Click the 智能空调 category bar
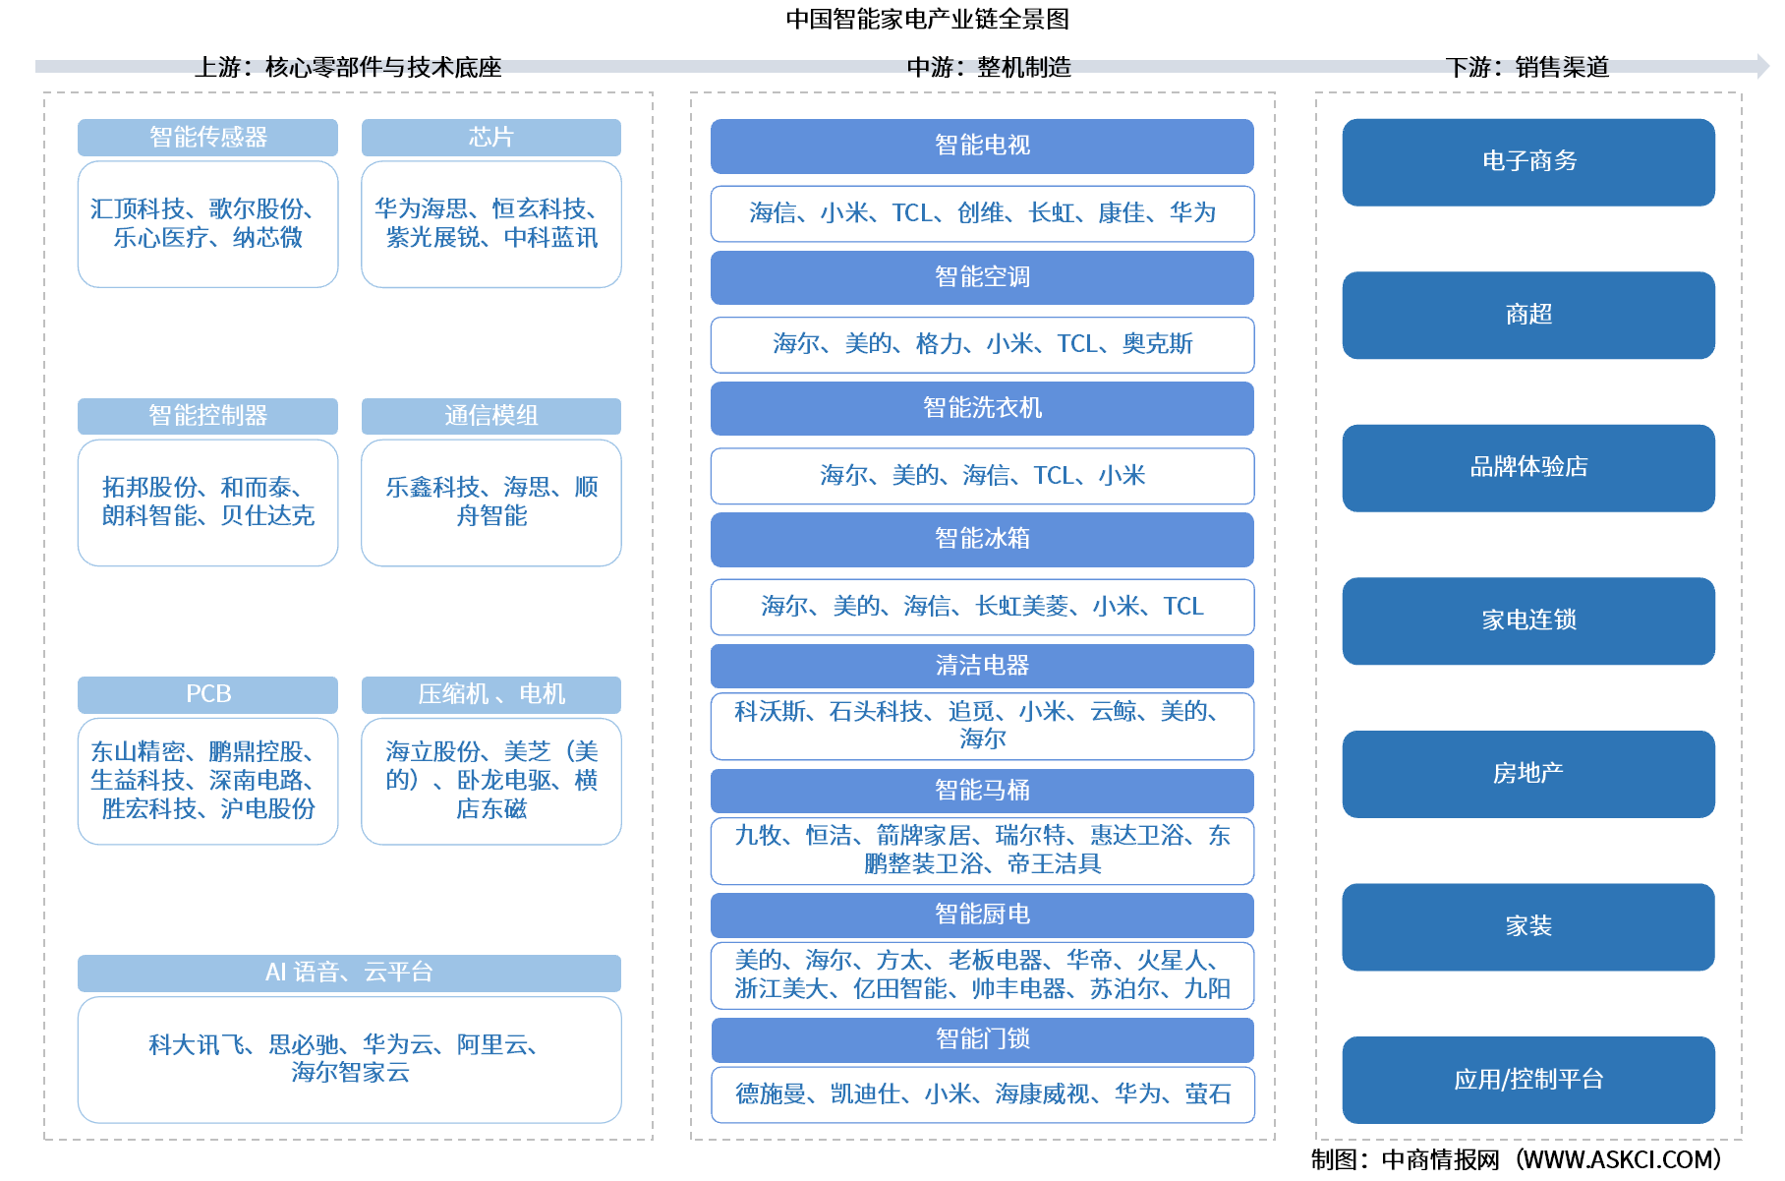Viewport: 1785px width, 1181px height. (982, 277)
